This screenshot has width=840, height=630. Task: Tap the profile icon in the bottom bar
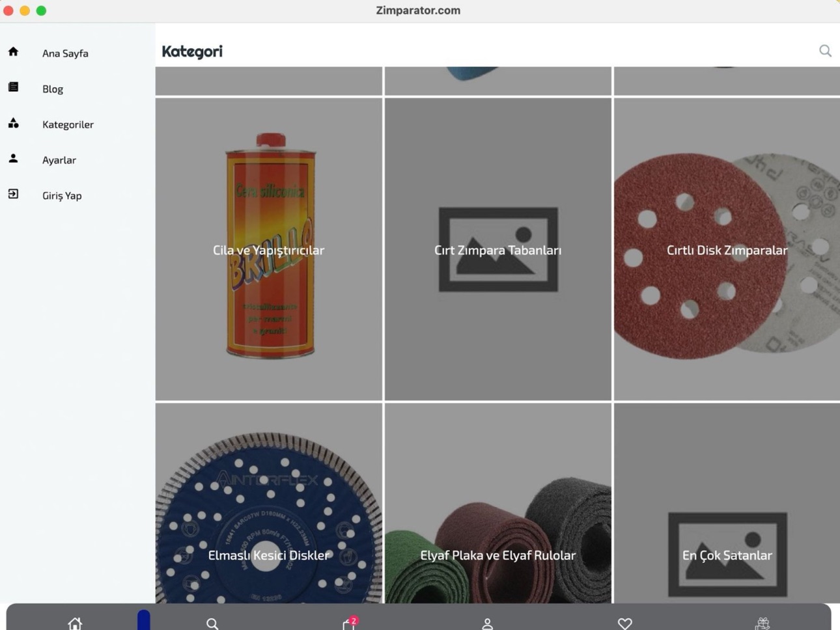pyautogui.click(x=487, y=623)
